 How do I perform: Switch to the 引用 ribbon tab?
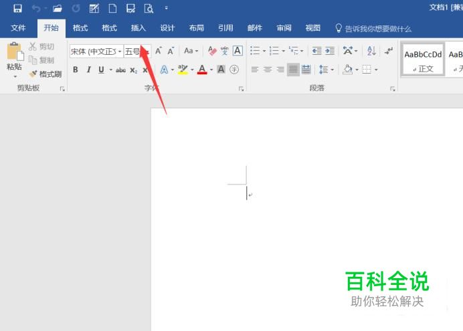pos(225,28)
